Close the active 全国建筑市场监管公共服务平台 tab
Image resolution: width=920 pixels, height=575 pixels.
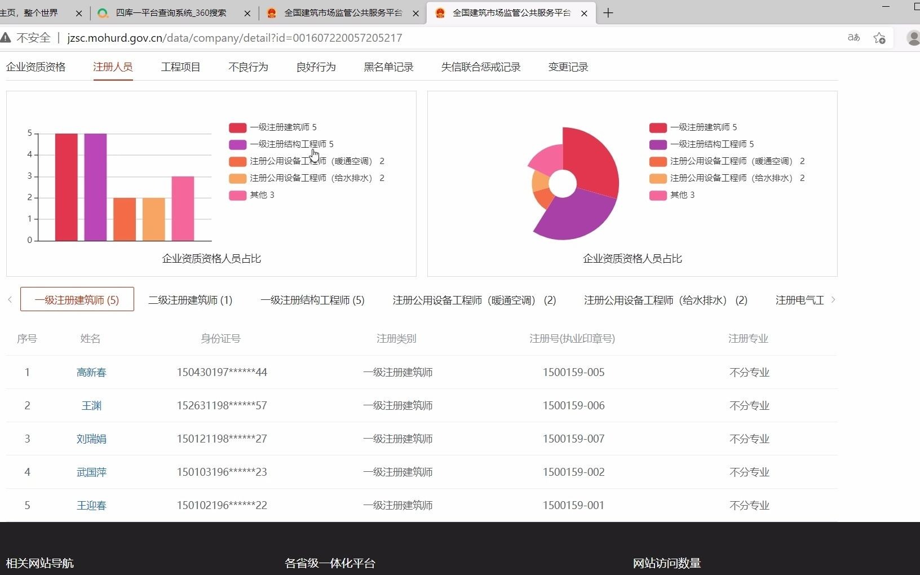pyautogui.click(x=584, y=13)
